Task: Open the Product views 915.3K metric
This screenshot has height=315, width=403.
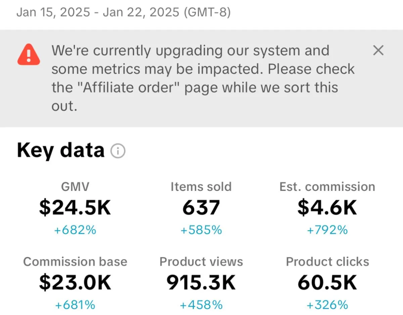Action: pos(201,283)
